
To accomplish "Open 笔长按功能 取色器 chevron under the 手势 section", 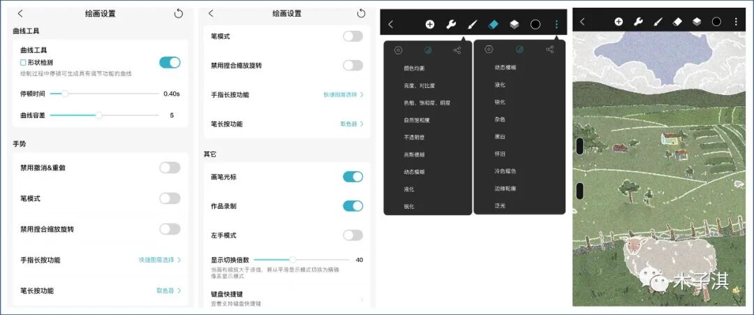I will [179, 291].
